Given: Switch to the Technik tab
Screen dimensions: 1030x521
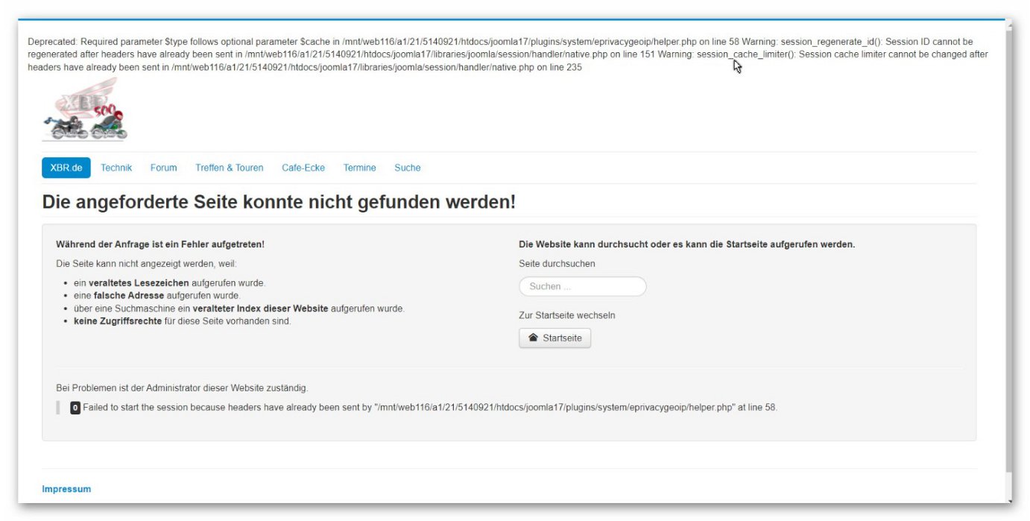Looking at the screenshot, I should (116, 167).
